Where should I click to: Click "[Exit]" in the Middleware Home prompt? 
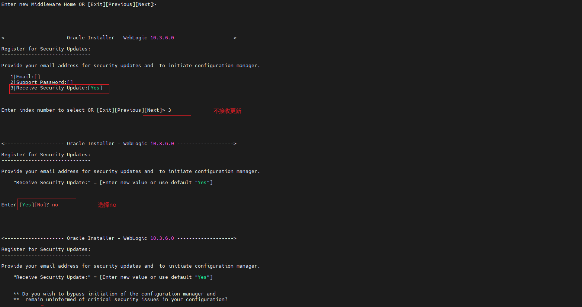pos(97,4)
